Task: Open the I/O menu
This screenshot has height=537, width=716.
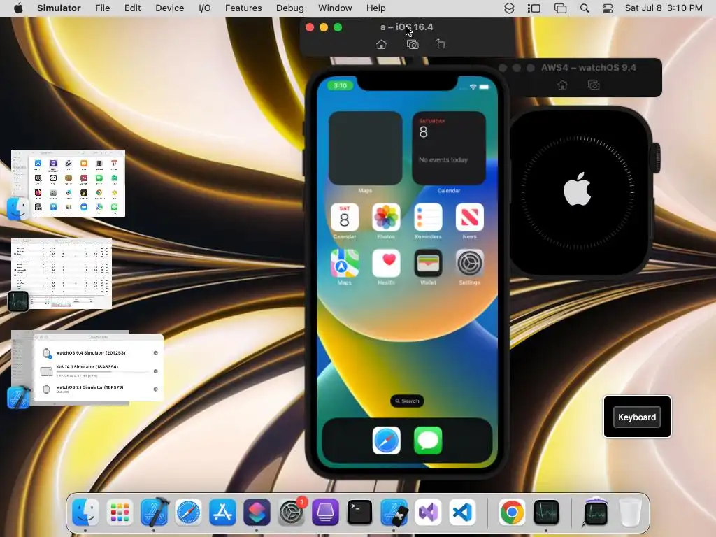Action: (x=205, y=8)
